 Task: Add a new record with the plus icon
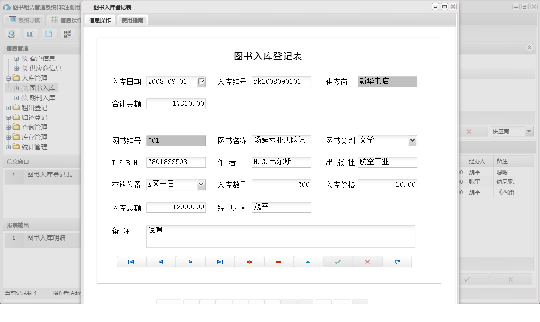249,261
